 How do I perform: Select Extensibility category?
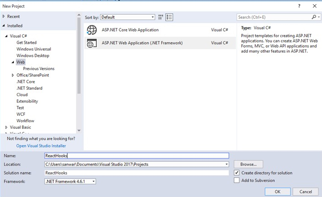pyautogui.click(x=27, y=101)
